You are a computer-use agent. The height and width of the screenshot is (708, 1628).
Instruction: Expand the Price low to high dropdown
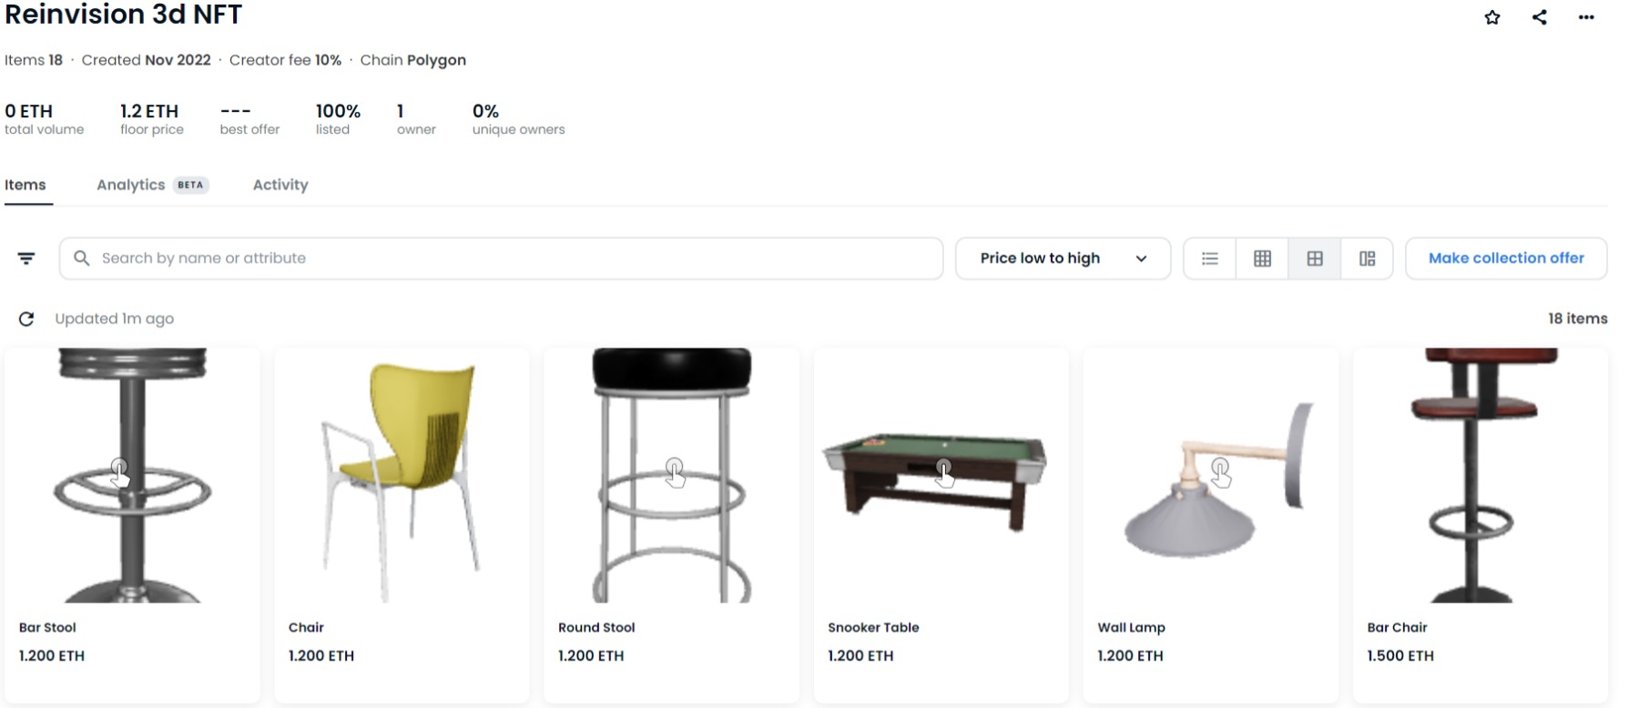pyautogui.click(x=1062, y=258)
